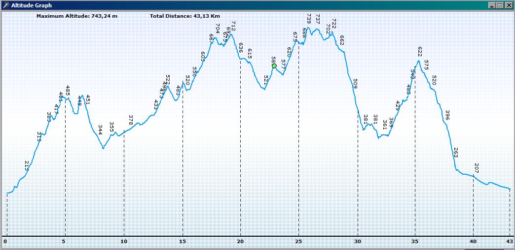Screen dimensions: 515x250
Task: Click the Maximum Altitude: 743,24 m text
Action: [77, 16]
